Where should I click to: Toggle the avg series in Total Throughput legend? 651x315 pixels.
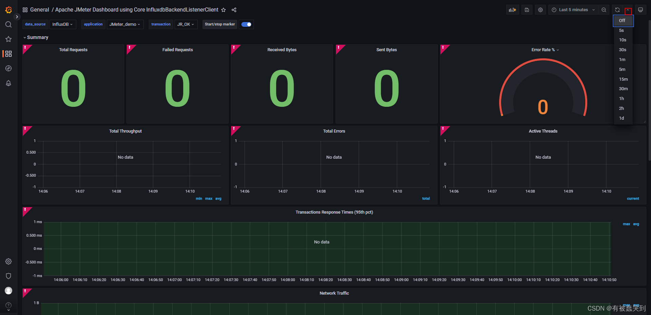(x=218, y=199)
